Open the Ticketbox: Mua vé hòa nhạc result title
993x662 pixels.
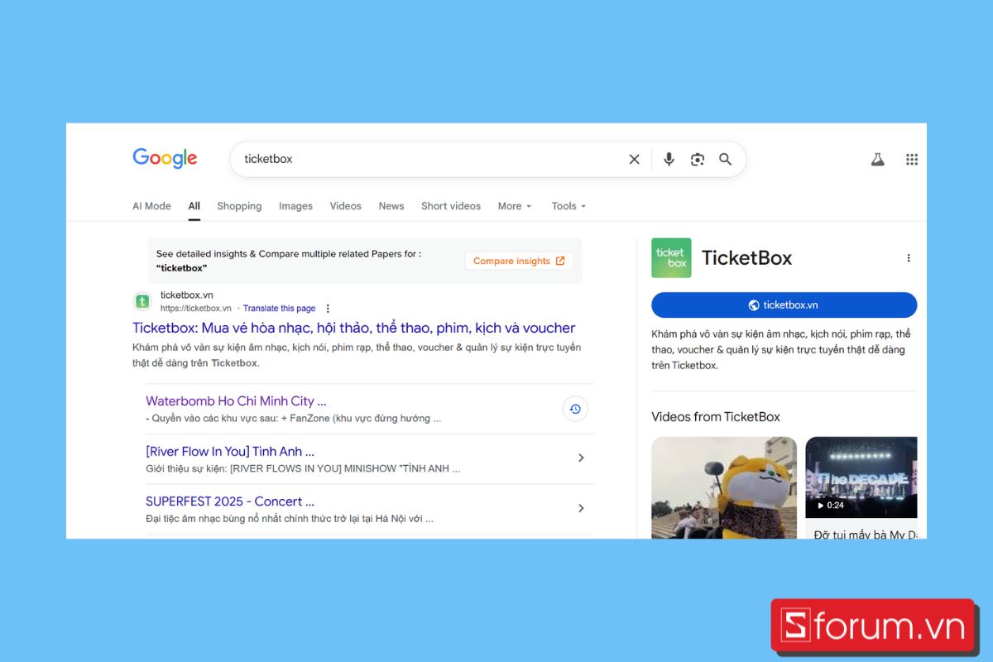tap(353, 328)
